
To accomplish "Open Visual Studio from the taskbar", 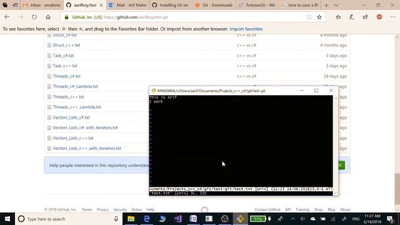I will point(177,219).
